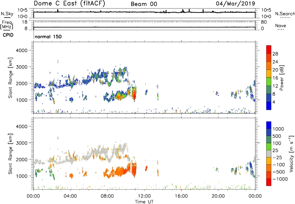Click the "Nave" legend label
This screenshot has width=295, height=204.
(x=281, y=25)
